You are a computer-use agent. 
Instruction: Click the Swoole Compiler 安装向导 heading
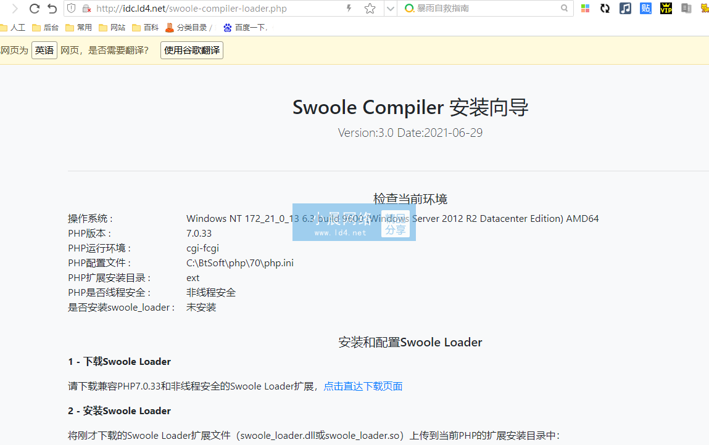point(410,107)
